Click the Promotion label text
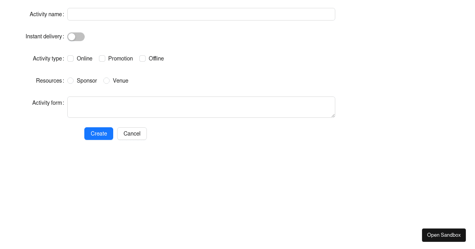The width and height of the screenshot is (475, 249). (120, 58)
